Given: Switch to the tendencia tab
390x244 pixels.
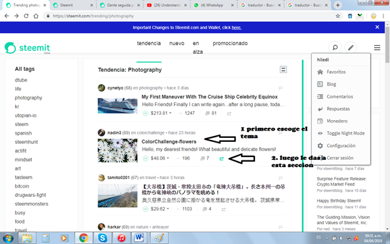Looking at the screenshot, I should [149, 43].
